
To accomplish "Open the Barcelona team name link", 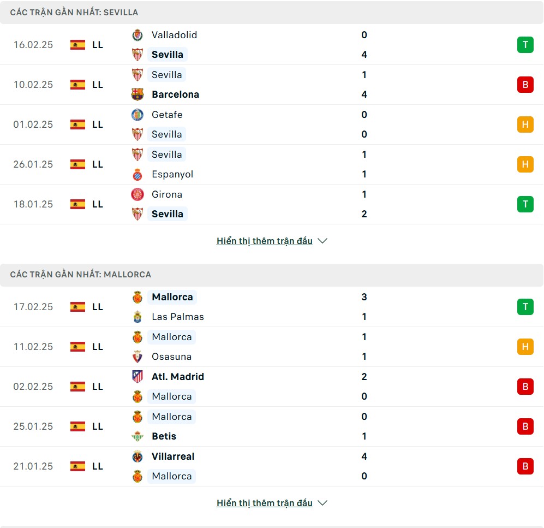I will point(175,94).
